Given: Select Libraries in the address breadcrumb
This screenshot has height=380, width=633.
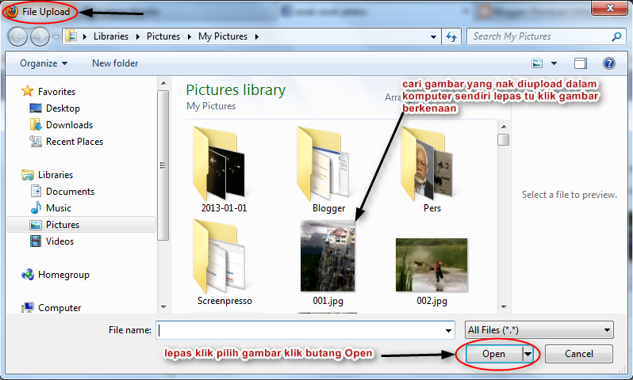Looking at the screenshot, I should tap(111, 36).
